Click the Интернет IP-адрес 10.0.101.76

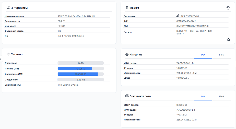182,68
